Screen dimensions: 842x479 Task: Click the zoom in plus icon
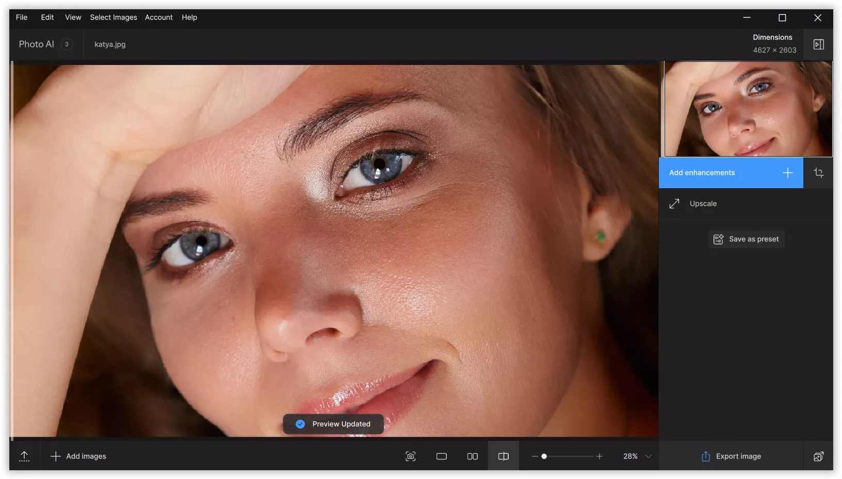point(599,456)
